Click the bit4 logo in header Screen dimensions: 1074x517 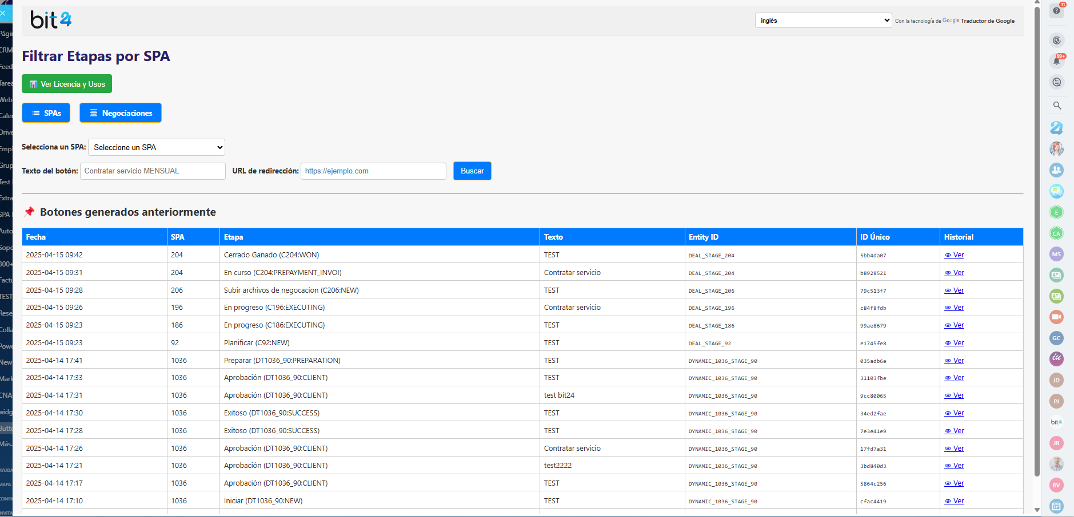(x=51, y=20)
